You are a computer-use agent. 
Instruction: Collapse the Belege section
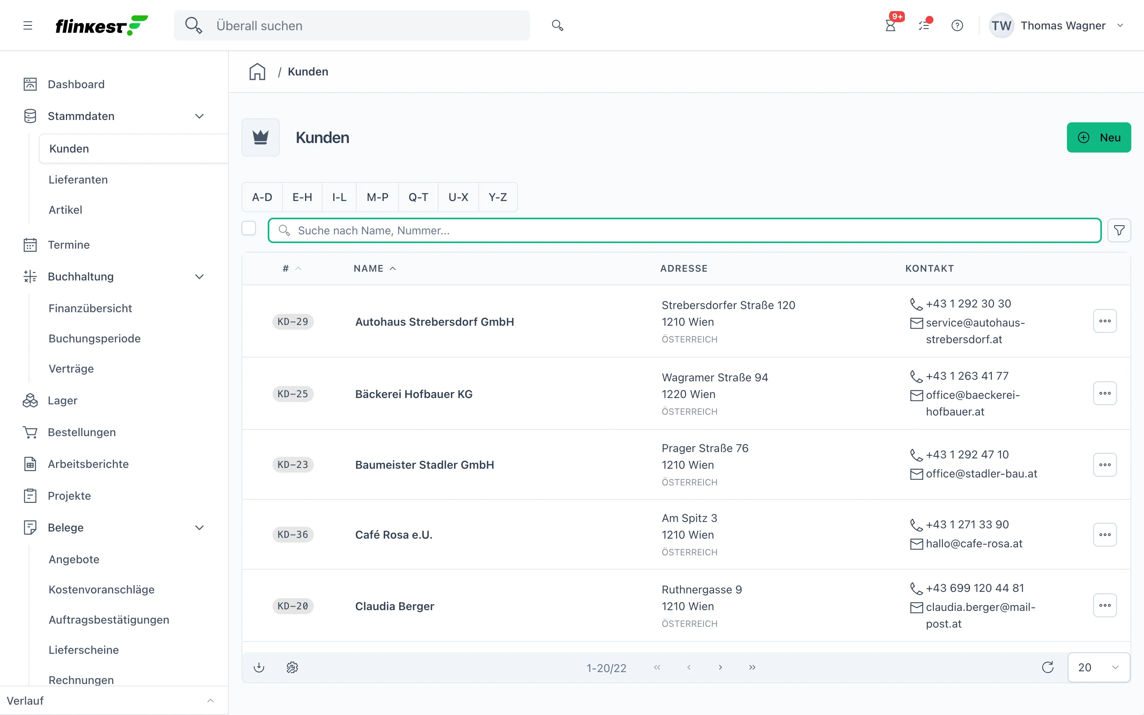199,528
